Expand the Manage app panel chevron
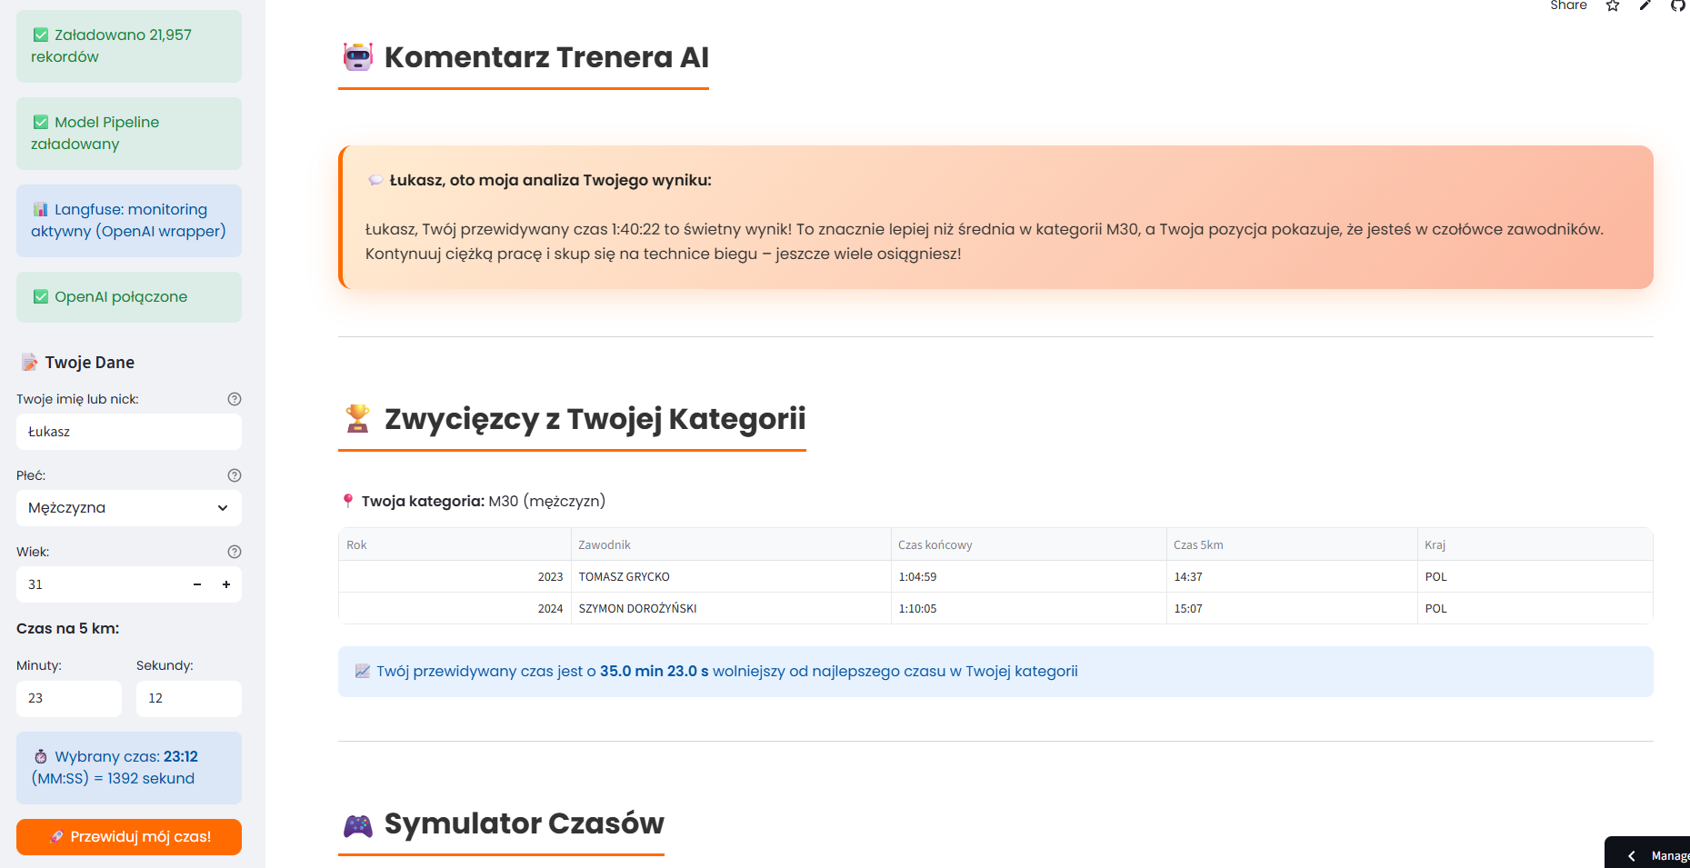1690x868 pixels. [1632, 855]
